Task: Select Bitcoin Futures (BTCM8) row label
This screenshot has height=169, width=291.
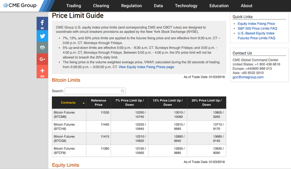Action: tap(64, 114)
